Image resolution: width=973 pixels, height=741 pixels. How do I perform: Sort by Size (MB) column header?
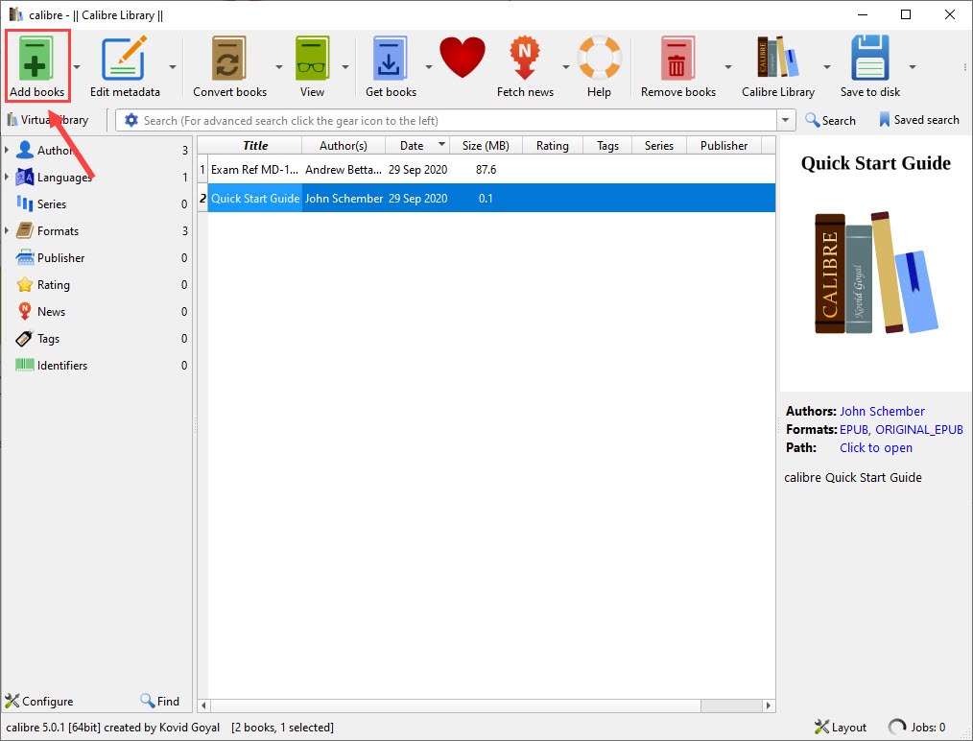click(486, 145)
